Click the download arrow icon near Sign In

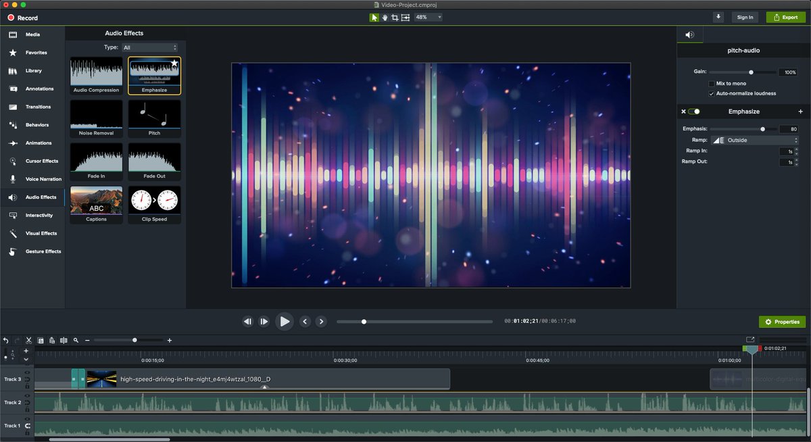tap(718, 17)
